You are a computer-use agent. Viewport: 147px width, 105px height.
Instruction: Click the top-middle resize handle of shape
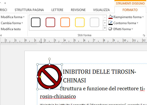click(50, 64)
